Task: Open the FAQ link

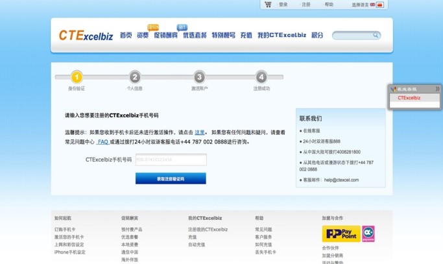Action: (103, 142)
